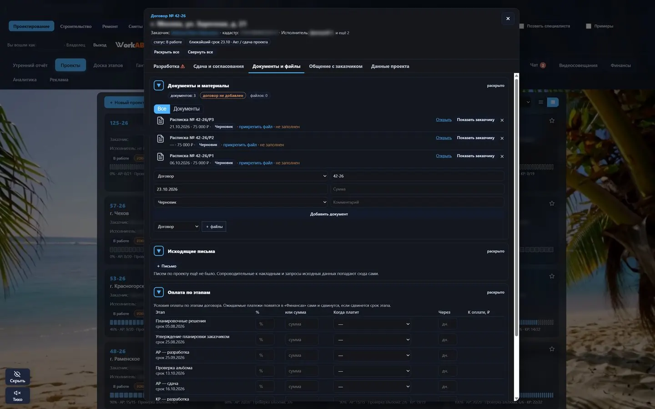655x409 pixels.
Task: Click Показать заказчику for Расписка № 42-26/Р2
Action: [475, 138]
